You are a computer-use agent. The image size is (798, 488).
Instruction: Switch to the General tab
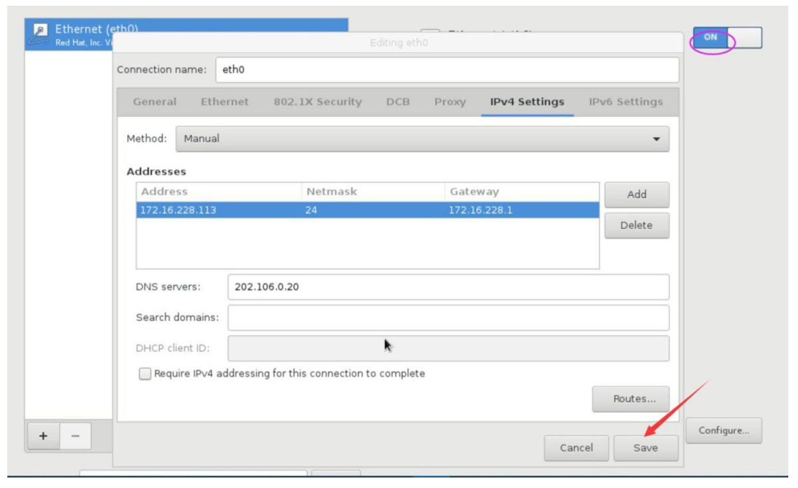coord(154,102)
